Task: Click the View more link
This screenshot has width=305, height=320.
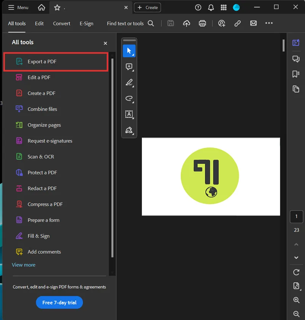Action: (x=24, y=265)
